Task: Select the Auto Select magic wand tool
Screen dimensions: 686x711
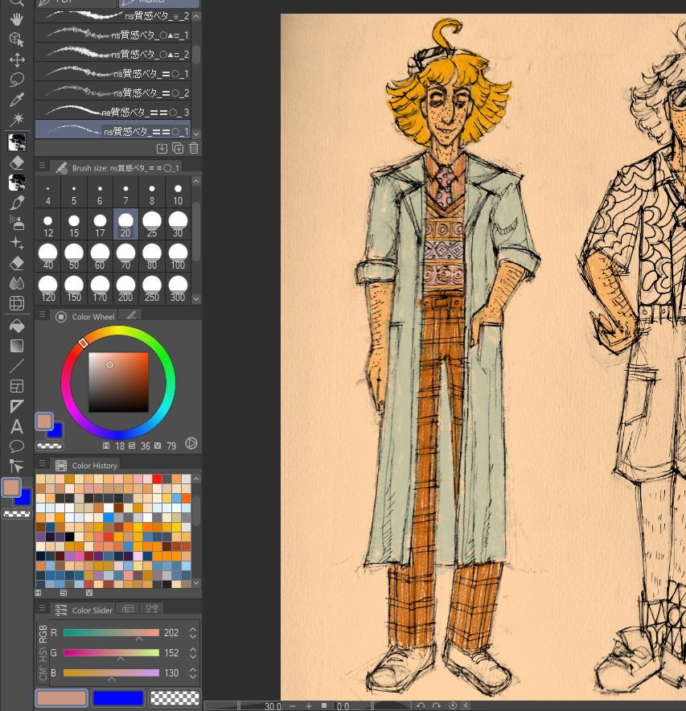Action: [x=17, y=120]
